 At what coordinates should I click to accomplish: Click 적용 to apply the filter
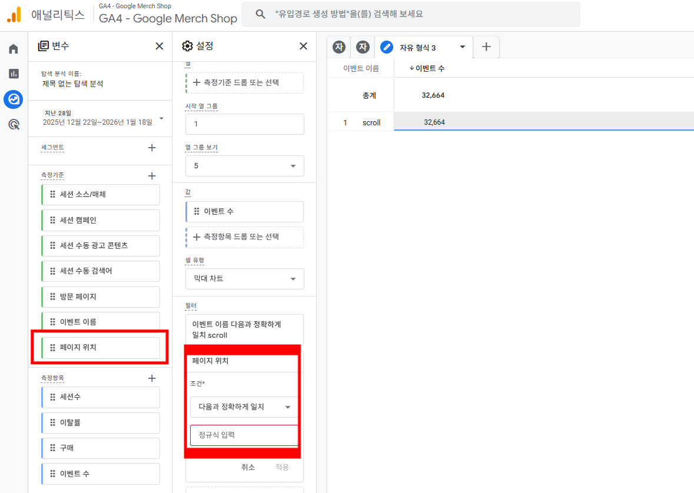(282, 467)
